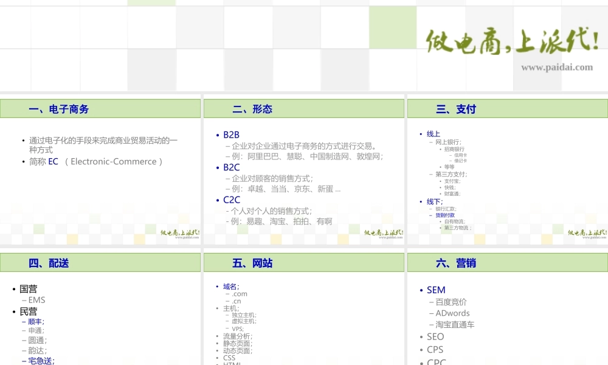
Task: Select the 二、形态 slide title bar
Action: tap(304, 109)
